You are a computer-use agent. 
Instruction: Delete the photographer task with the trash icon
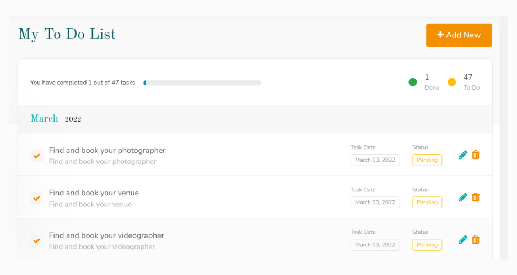[x=476, y=155]
